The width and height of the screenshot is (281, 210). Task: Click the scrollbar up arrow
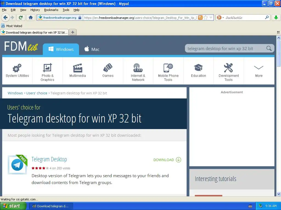[x=279, y=38]
